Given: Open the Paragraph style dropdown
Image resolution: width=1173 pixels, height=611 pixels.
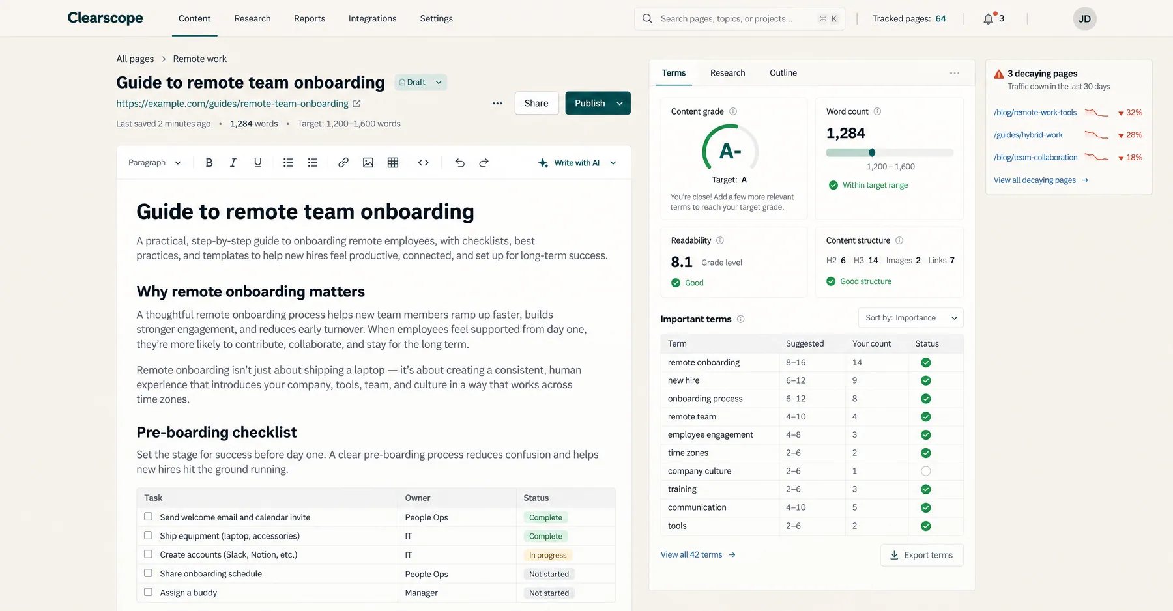Looking at the screenshot, I should pos(154,163).
